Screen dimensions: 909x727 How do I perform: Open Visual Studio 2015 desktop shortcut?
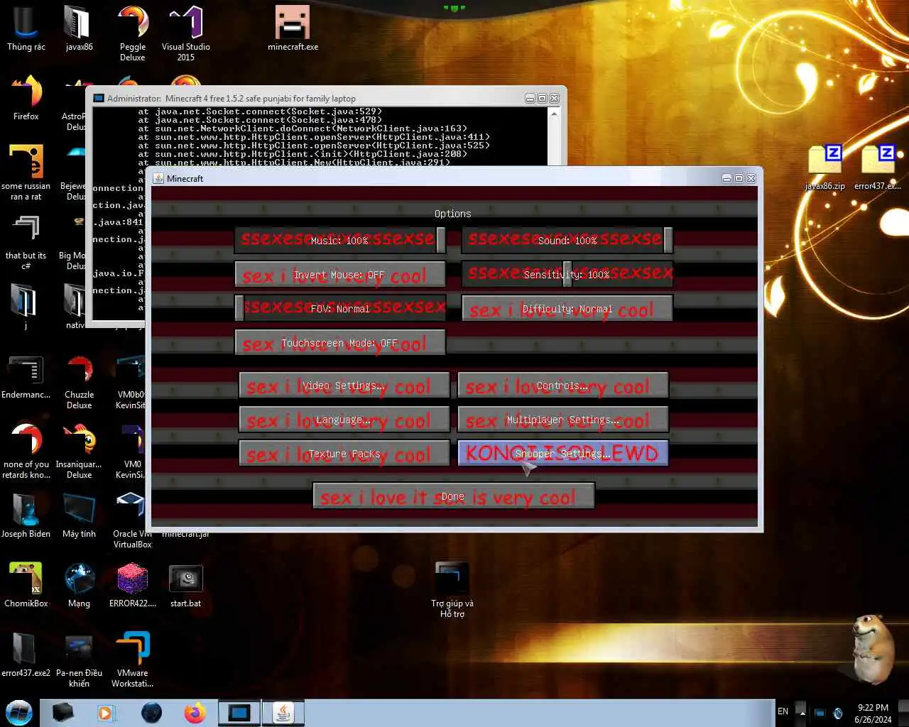pos(185,33)
